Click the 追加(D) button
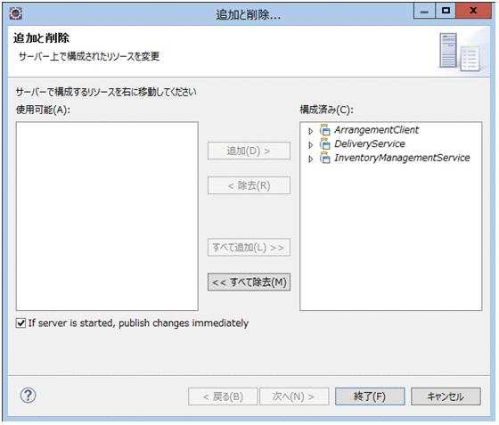Image resolution: width=499 pixels, height=425 pixels. click(x=249, y=151)
